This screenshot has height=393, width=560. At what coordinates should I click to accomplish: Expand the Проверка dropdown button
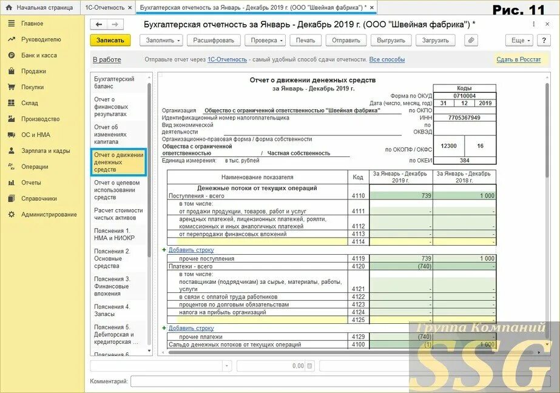266,41
